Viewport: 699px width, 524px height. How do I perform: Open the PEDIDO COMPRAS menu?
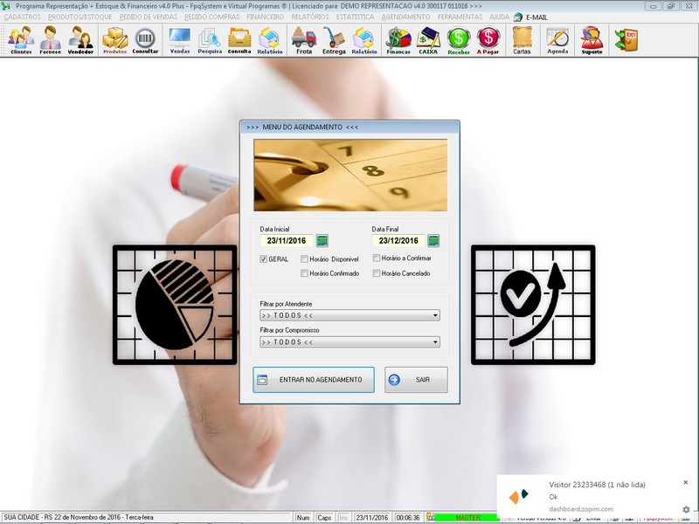tap(212, 17)
